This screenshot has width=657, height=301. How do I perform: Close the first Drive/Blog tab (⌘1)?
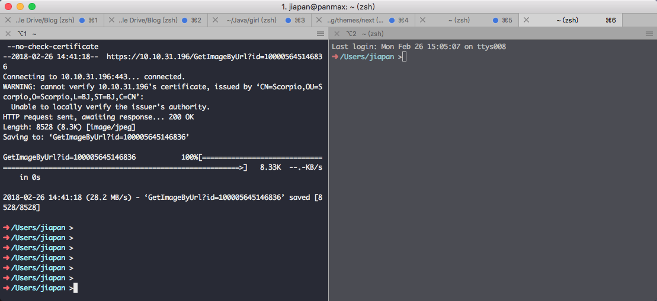(x=8, y=20)
